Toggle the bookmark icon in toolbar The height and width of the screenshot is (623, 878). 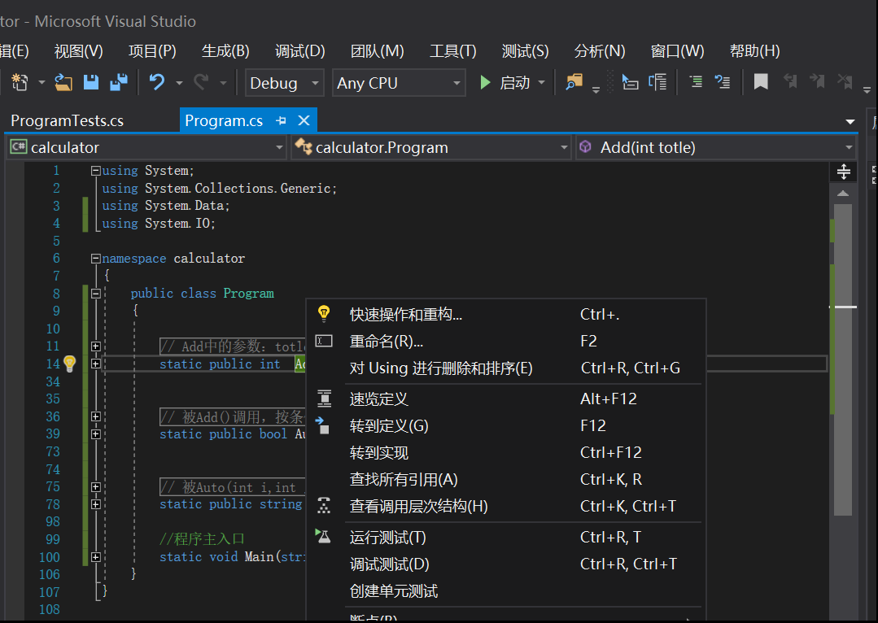click(761, 82)
